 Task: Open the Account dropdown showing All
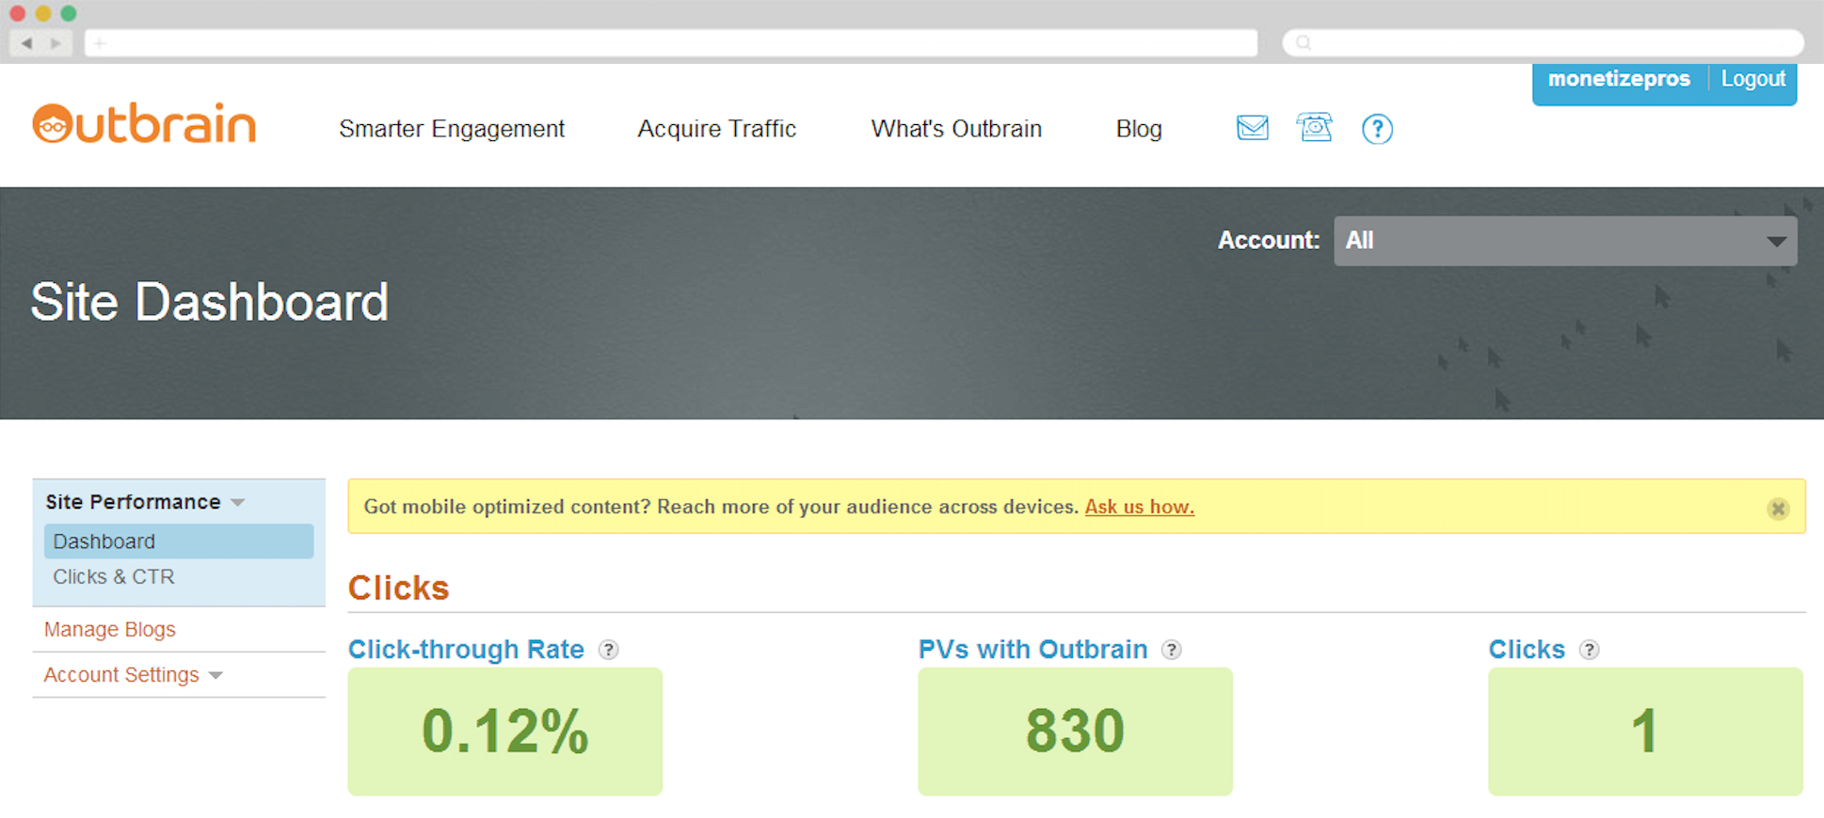(1564, 241)
